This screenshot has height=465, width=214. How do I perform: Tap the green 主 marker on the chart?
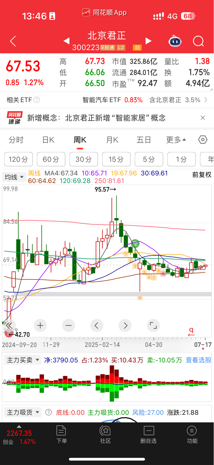[135, 244]
